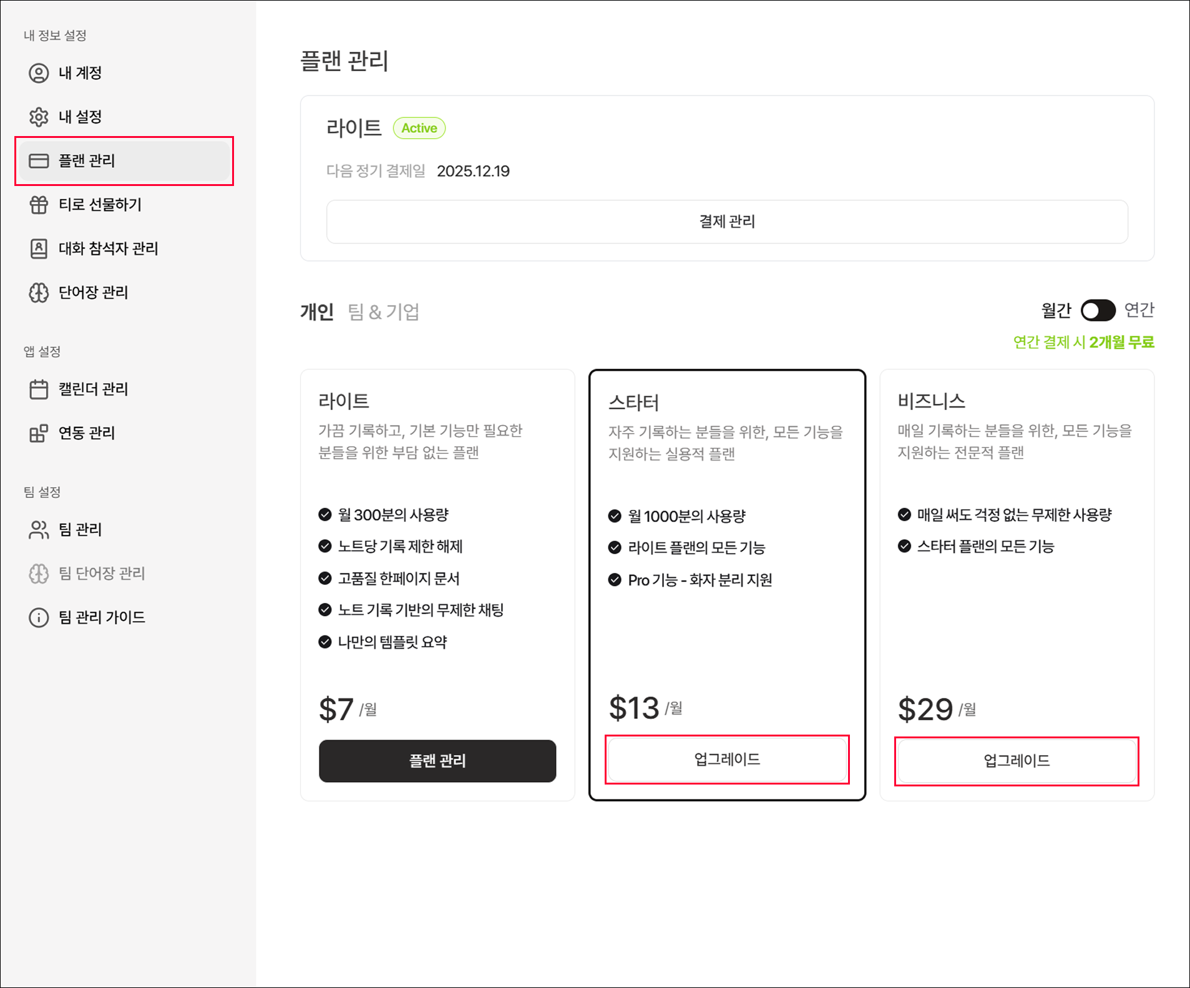Toggle monthly to yearly billing switch

click(x=1098, y=310)
